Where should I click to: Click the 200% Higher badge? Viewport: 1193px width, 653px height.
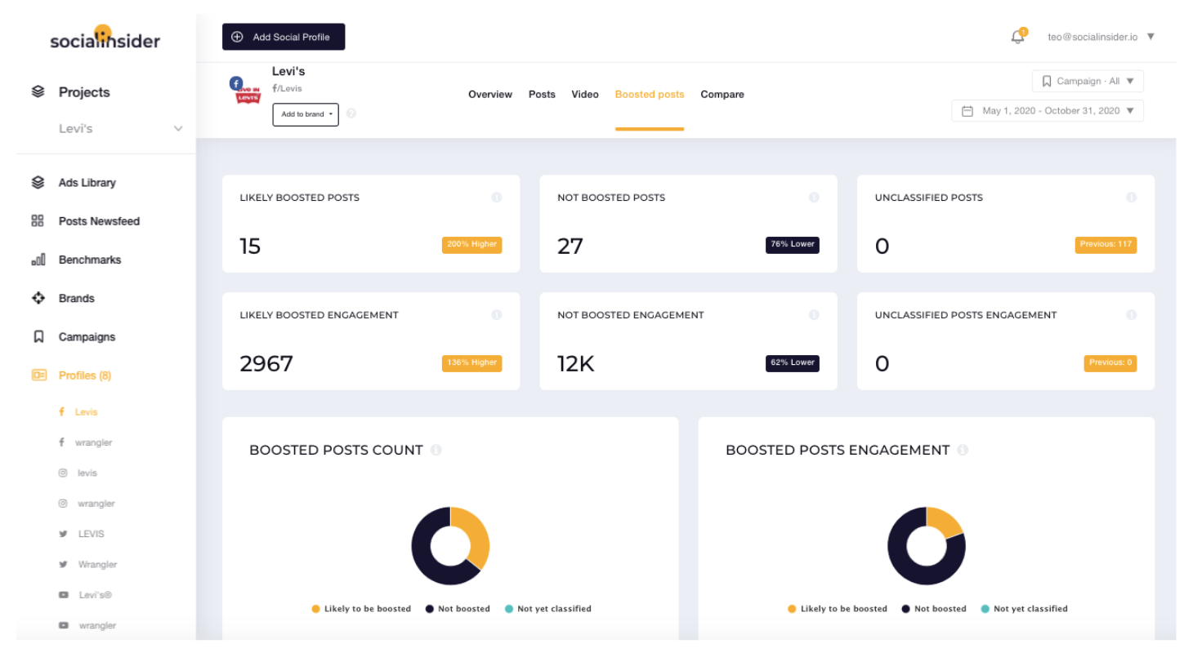[x=471, y=245]
